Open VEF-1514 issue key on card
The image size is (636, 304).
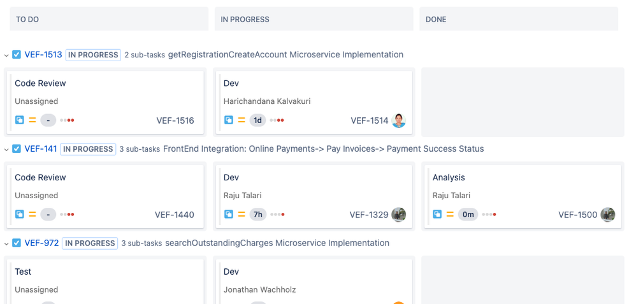[x=370, y=120]
